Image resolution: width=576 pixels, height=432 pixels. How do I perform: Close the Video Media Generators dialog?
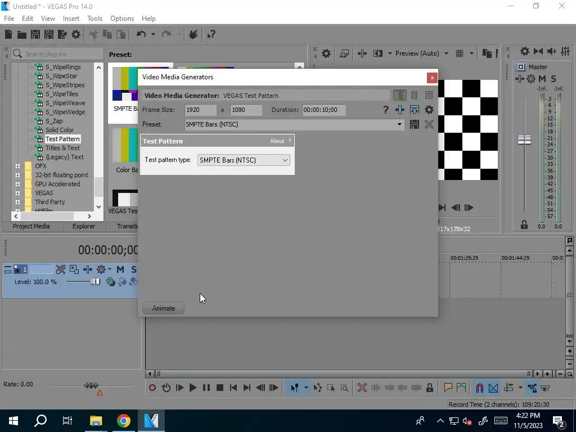pos(432,78)
